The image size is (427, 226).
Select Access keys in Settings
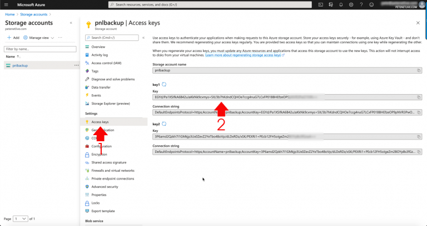(x=114, y=122)
